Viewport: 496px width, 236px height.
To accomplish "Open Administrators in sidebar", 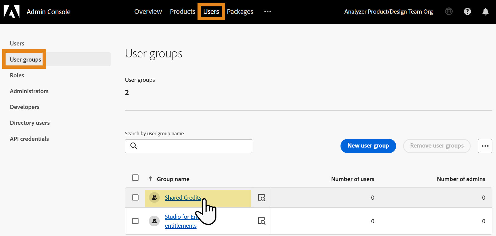I will point(29,91).
